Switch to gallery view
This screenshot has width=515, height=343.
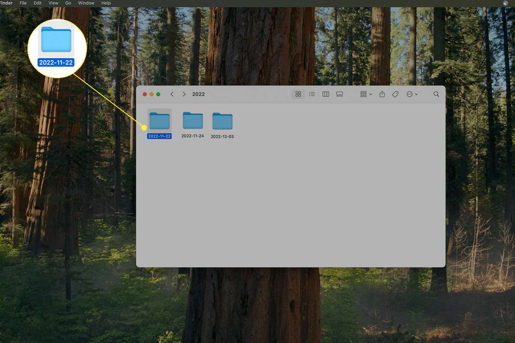[x=340, y=94]
